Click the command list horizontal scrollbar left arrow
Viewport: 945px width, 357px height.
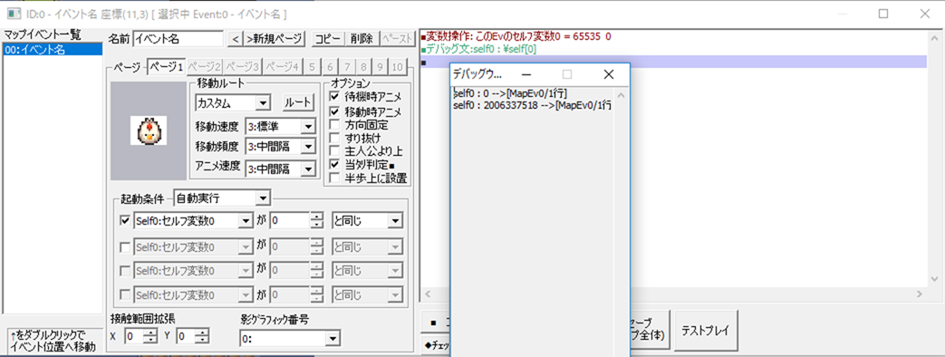(x=428, y=294)
